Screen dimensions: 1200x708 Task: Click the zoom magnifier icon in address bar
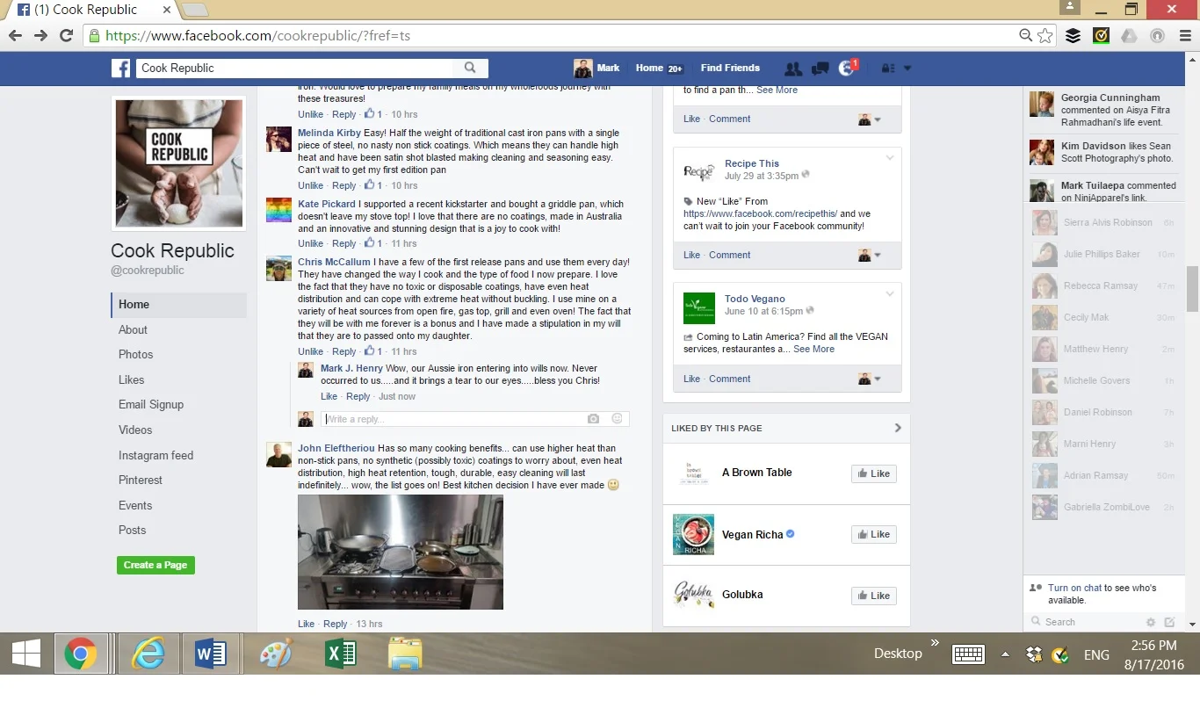[1025, 36]
